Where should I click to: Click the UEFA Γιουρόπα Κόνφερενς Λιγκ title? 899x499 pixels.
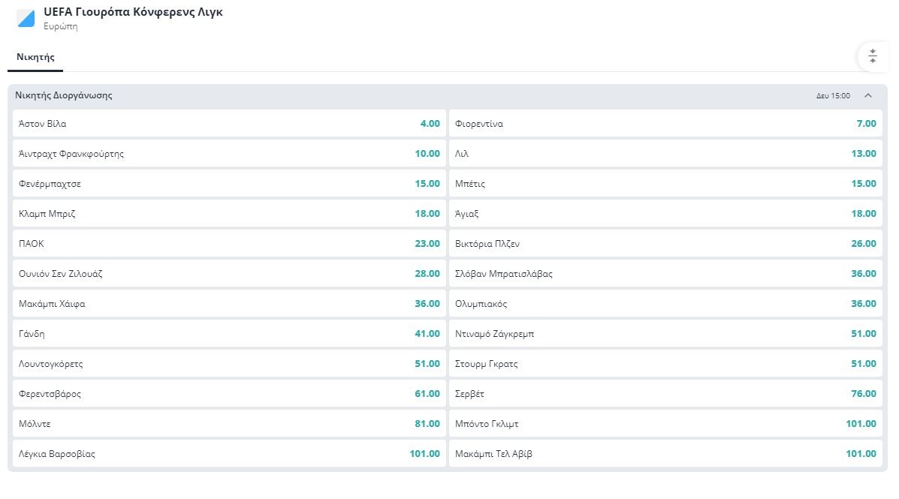[133, 13]
